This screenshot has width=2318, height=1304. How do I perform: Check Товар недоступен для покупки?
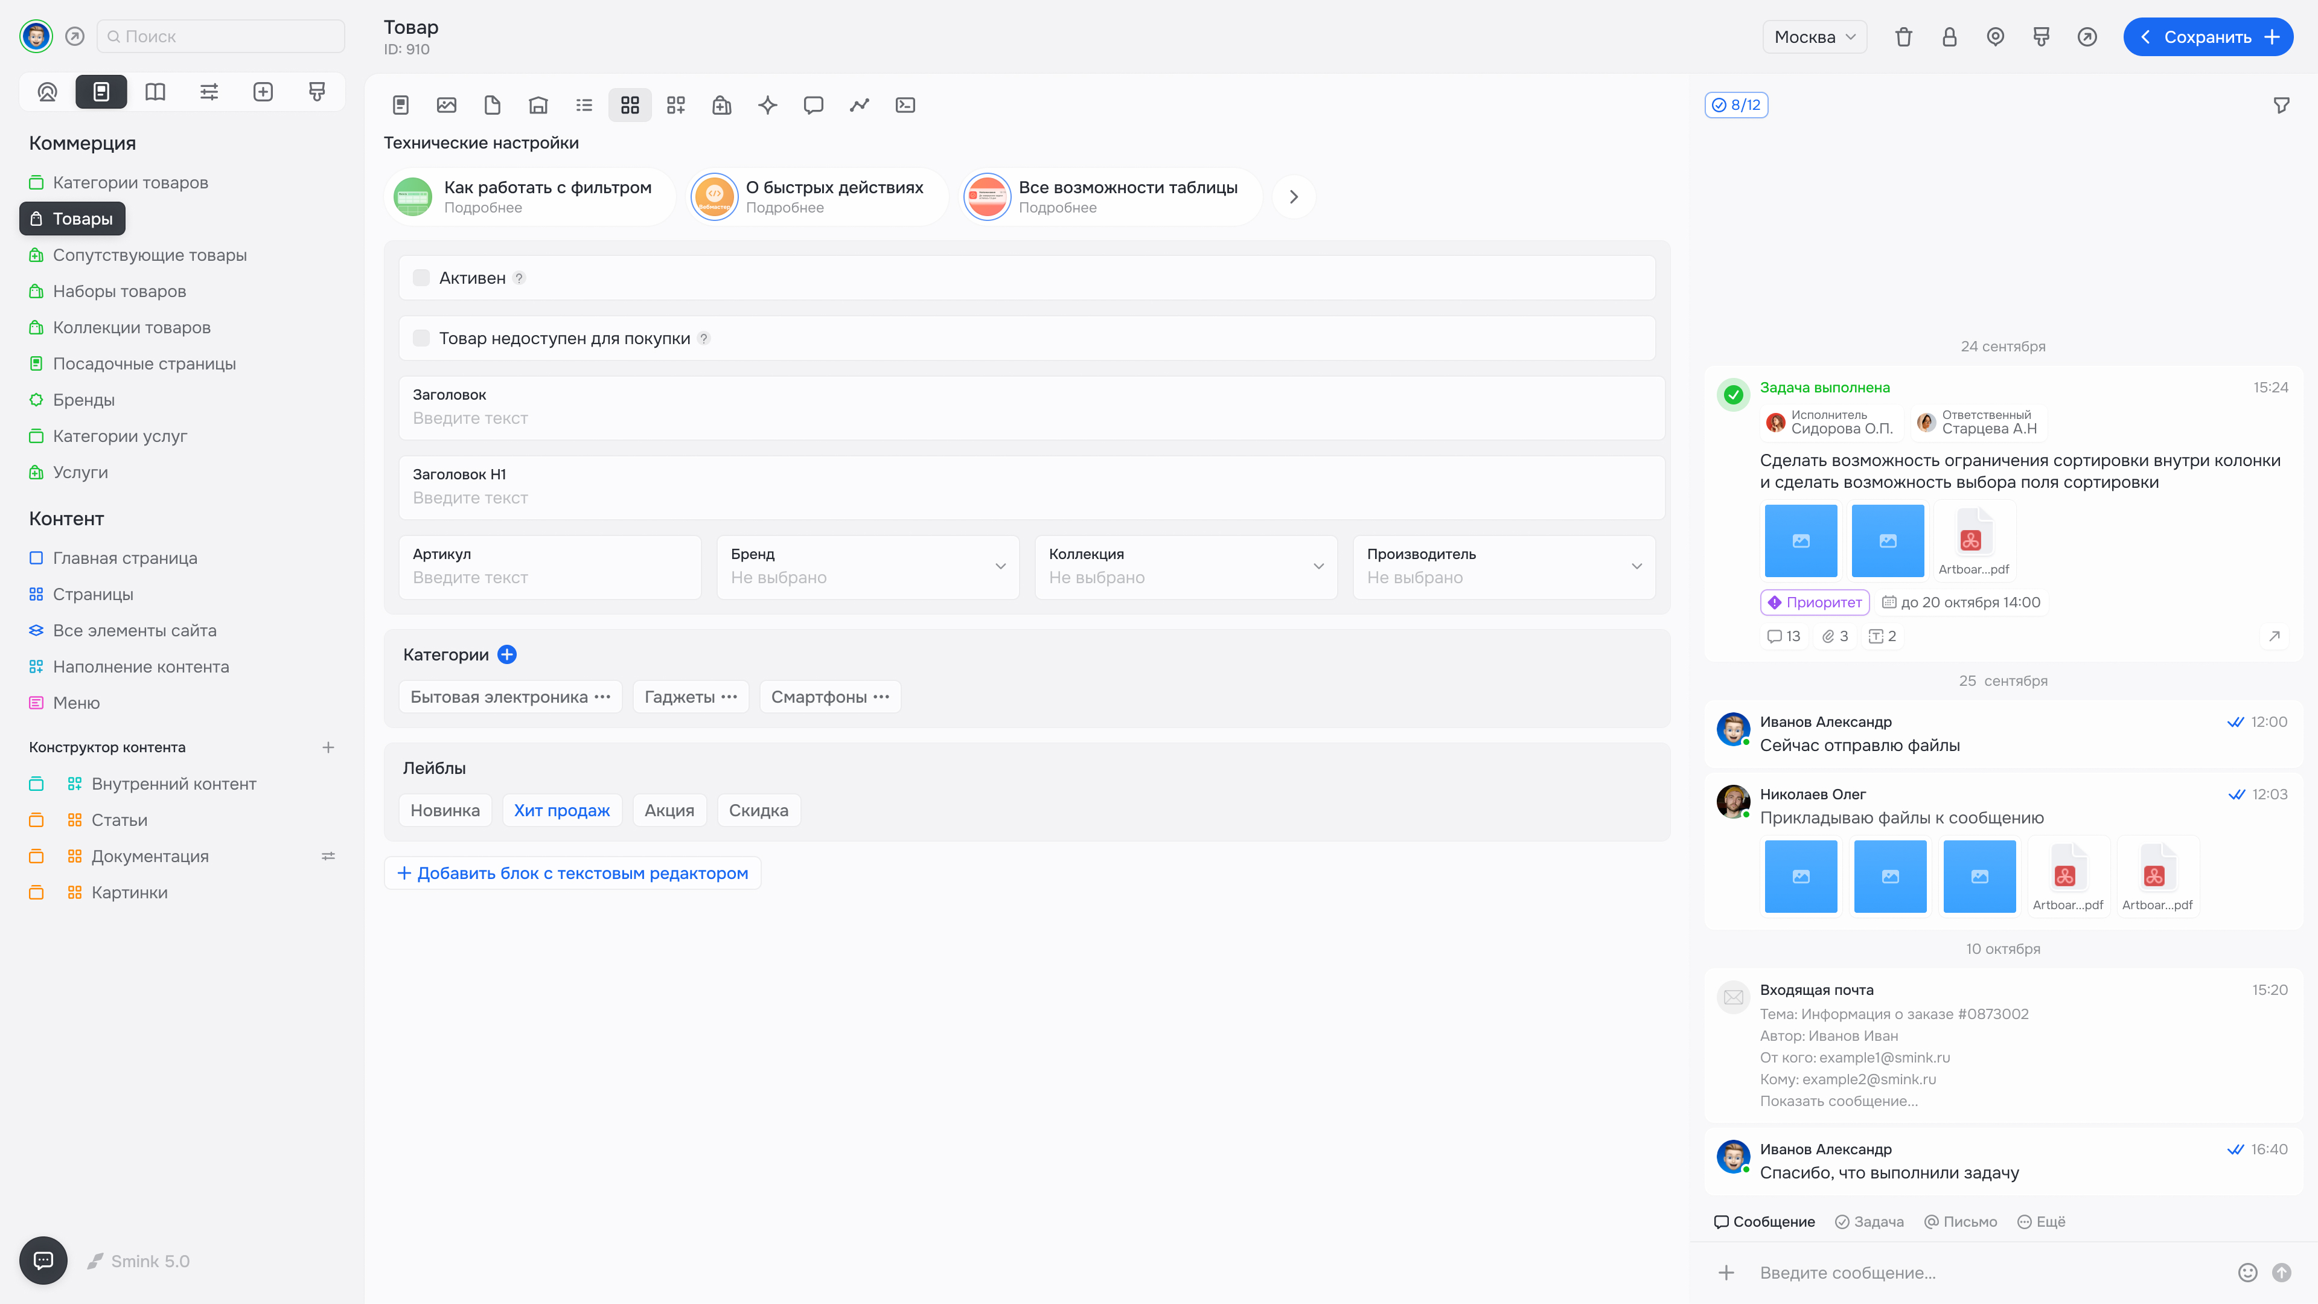421,338
